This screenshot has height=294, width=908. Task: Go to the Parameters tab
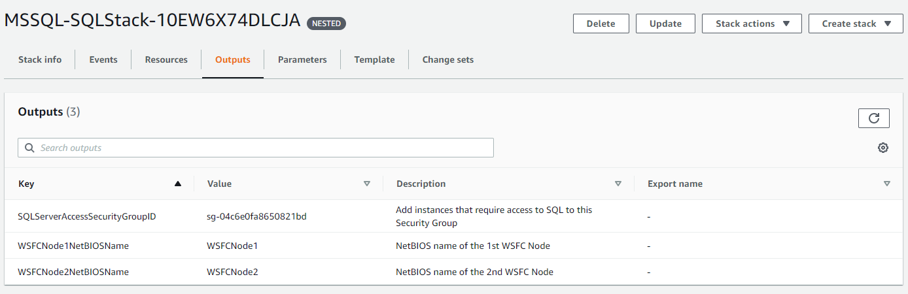click(x=302, y=59)
